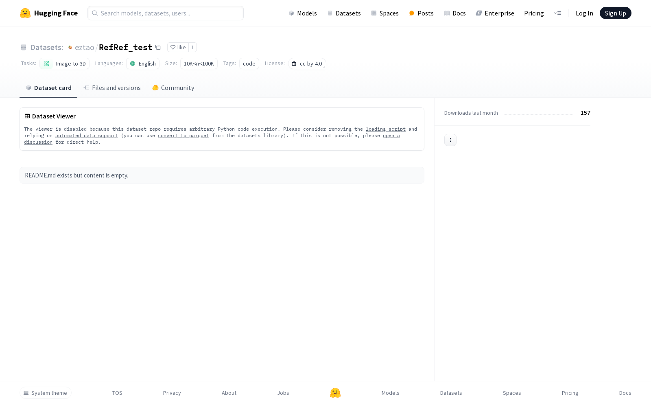Viewport: 651px width, 407px height.
Task: Click the README.md exists but content empty notice
Action: coord(222,175)
